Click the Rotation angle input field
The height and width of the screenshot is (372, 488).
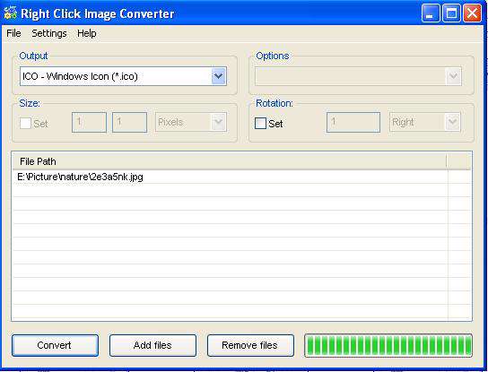(353, 122)
